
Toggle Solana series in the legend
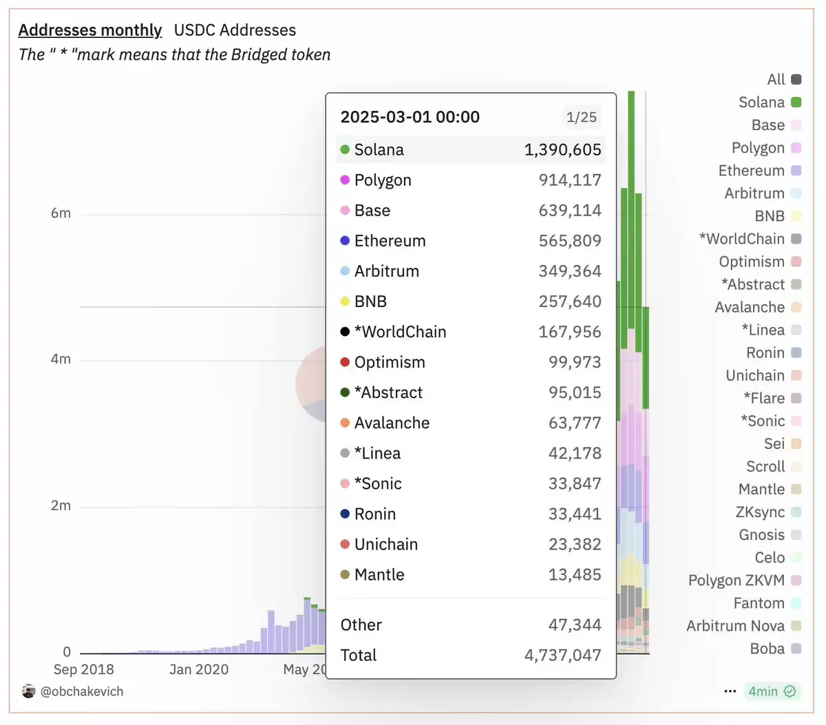pos(770,102)
